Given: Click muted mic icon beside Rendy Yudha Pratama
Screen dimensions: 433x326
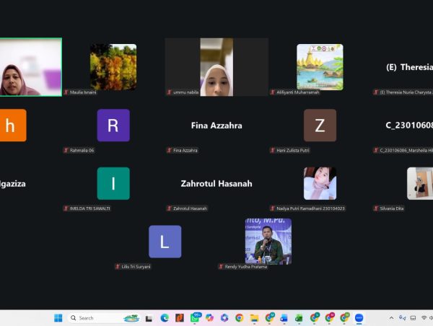Looking at the screenshot, I should [221, 266].
